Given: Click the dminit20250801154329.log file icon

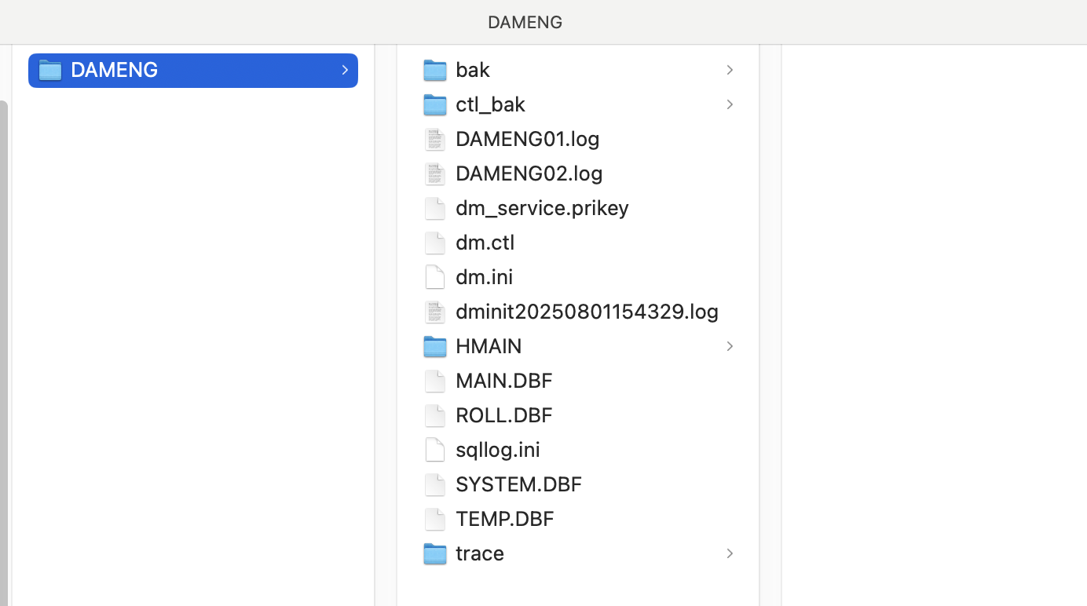Looking at the screenshot, I should point(434,312).
